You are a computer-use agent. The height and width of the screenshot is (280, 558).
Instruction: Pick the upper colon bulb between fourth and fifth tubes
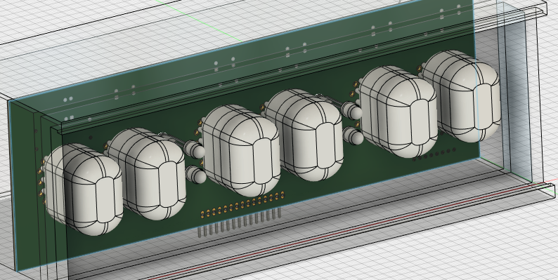click(x=352, y=111)
